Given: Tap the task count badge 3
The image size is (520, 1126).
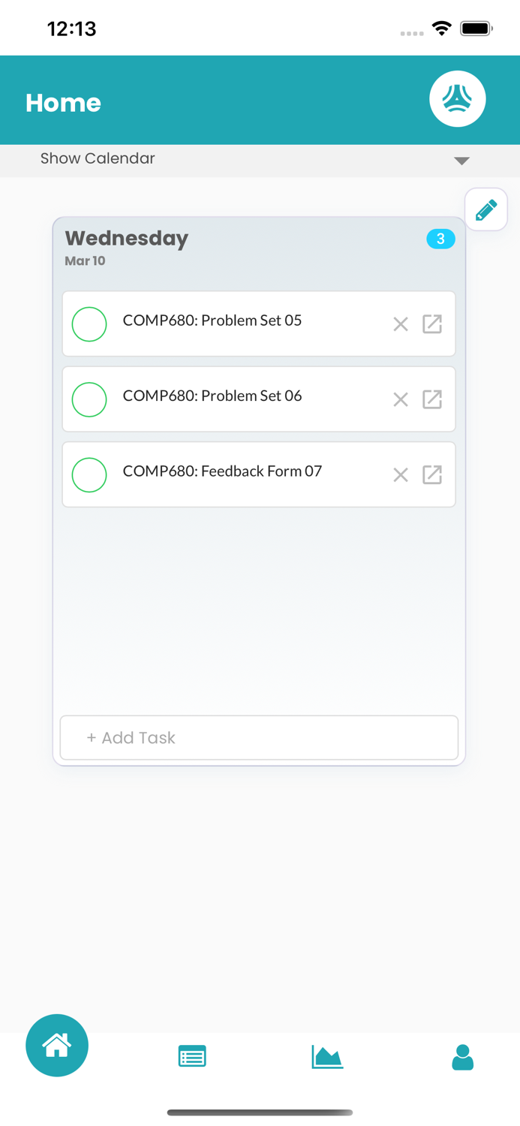Looking at the screenshot, I should [x=440, y=239].
